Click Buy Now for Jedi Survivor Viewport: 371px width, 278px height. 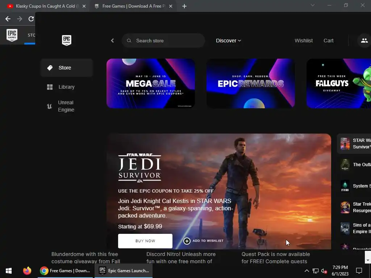(145, 241)
